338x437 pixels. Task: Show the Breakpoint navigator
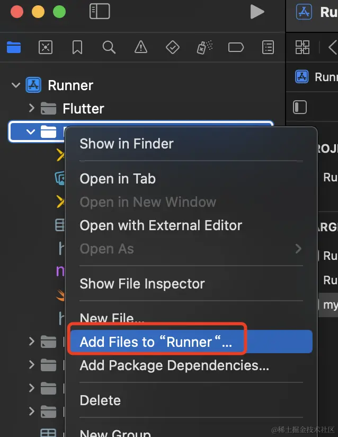click(x=236, y=48)
